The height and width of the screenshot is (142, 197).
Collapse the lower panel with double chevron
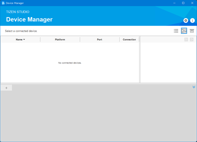[x=194, y=87]
